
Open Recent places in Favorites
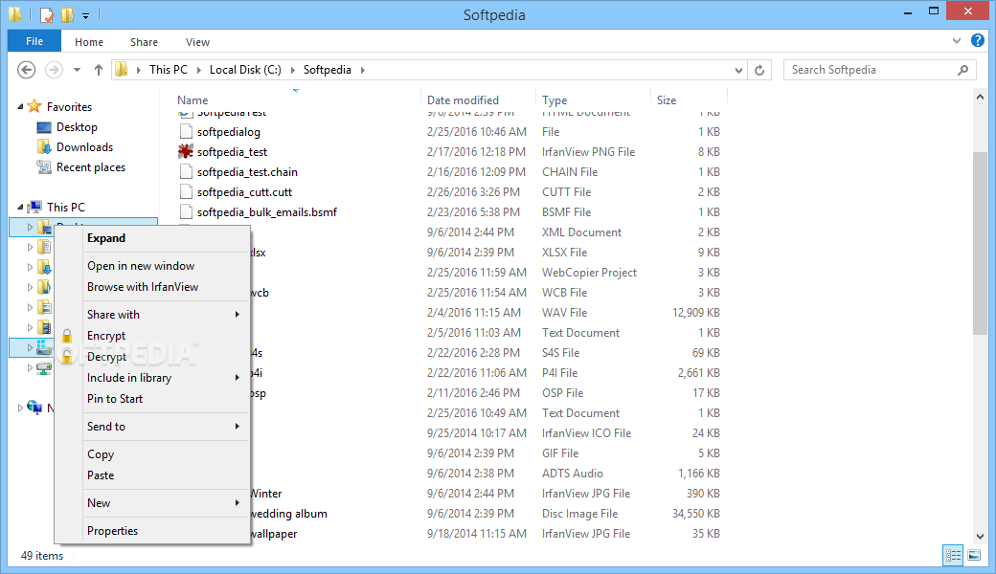[90, 167]
